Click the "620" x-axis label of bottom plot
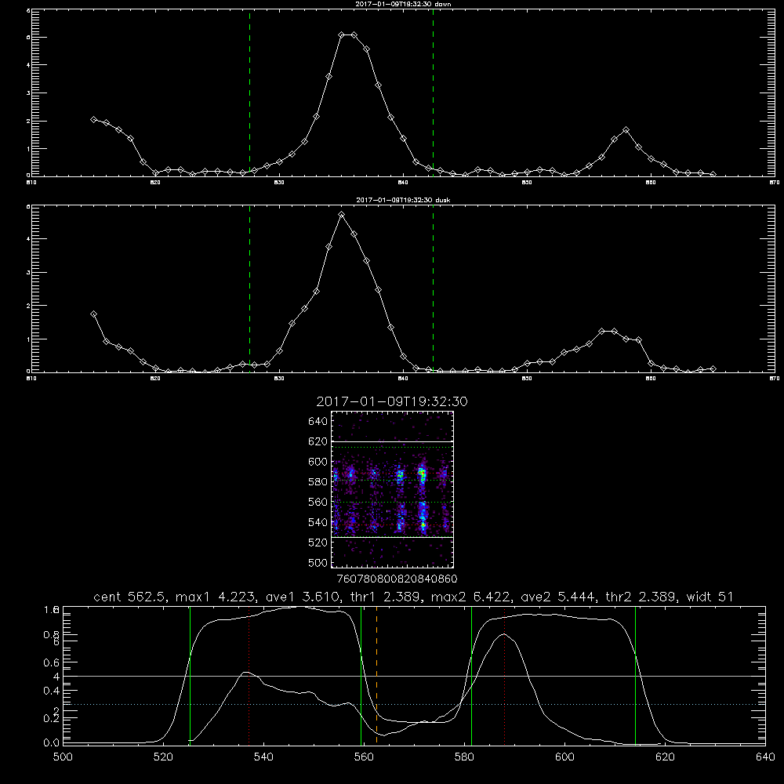The width and height of the screenshot is (784, 784). click(665, 757)
